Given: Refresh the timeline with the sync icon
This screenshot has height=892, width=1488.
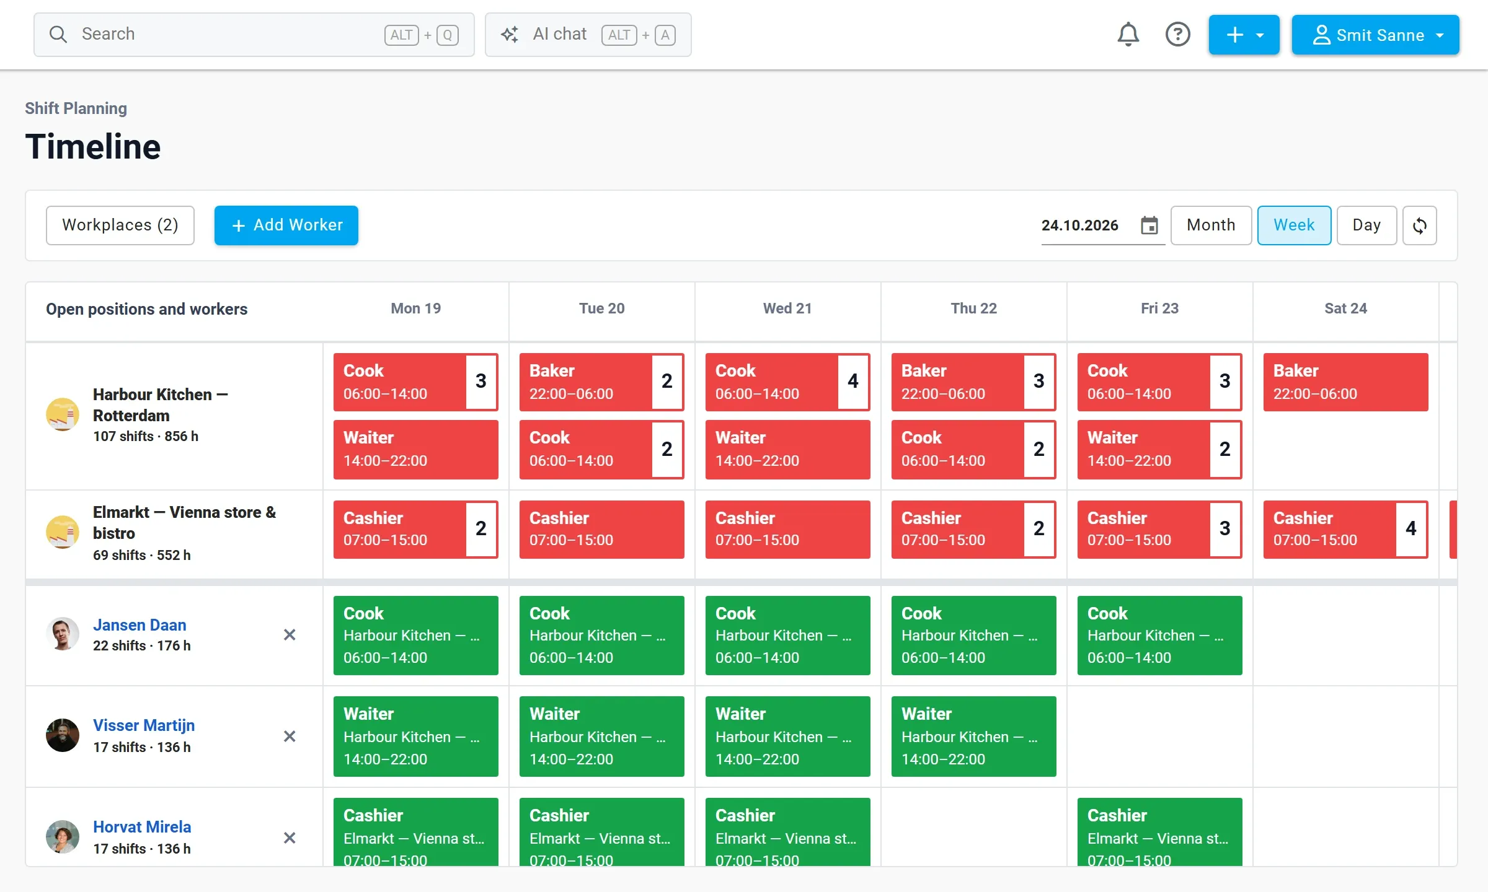Looking at the screenshot, I should coord(1420,225).
